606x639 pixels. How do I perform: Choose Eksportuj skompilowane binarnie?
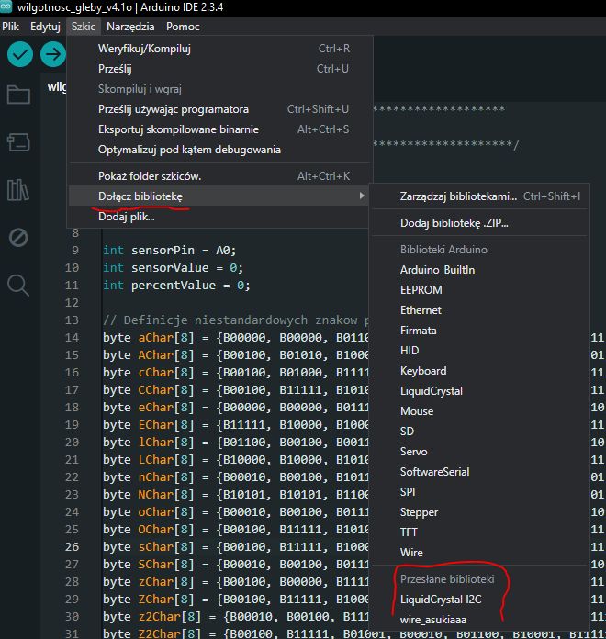pyautogui.click(x=178, y=129)
